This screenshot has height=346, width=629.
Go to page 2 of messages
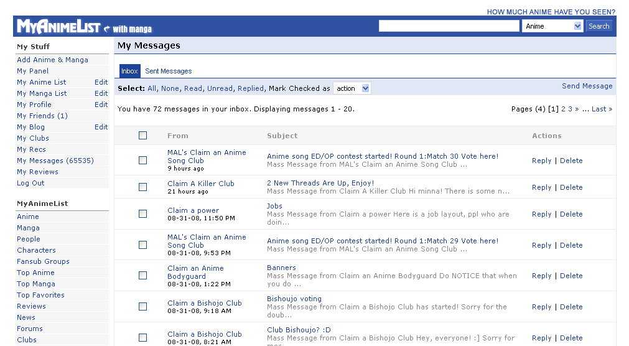[563, 109]
